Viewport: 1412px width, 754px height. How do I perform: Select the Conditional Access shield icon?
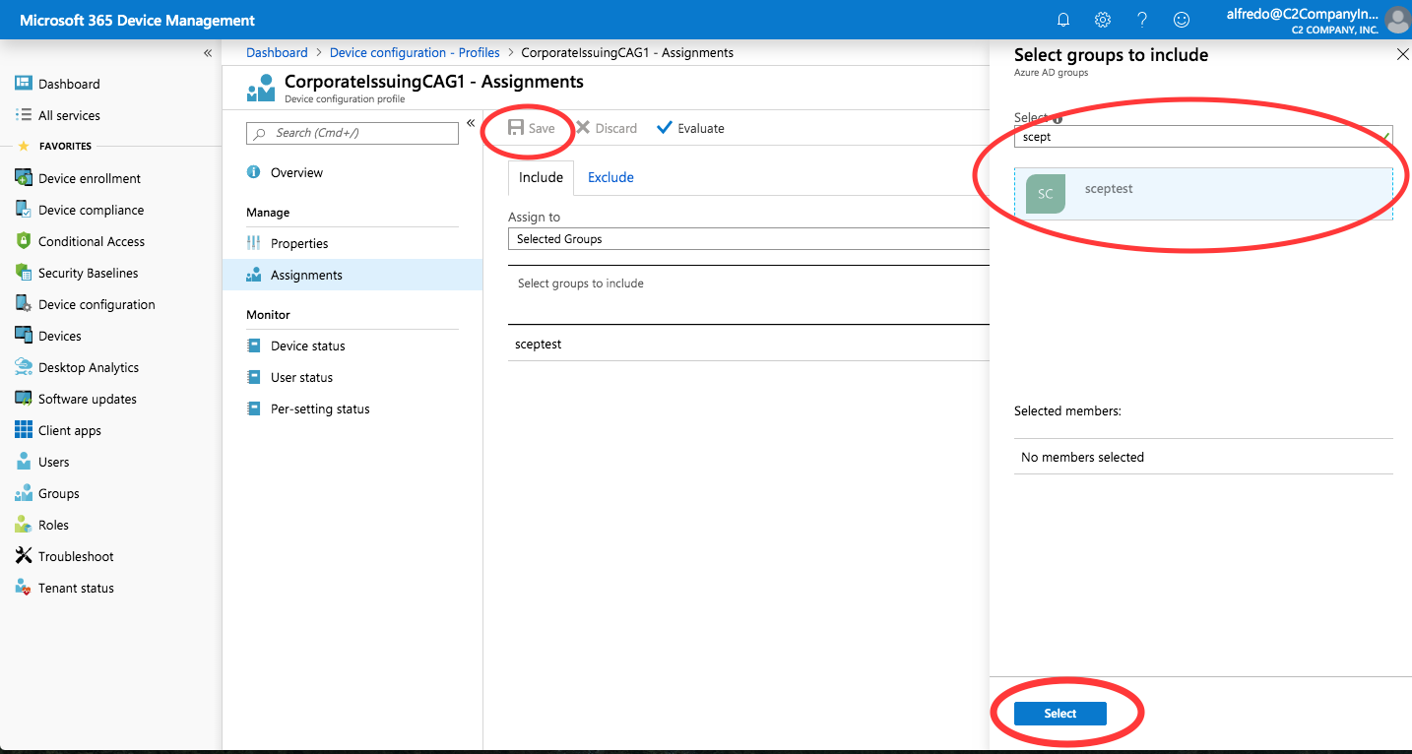24,241
